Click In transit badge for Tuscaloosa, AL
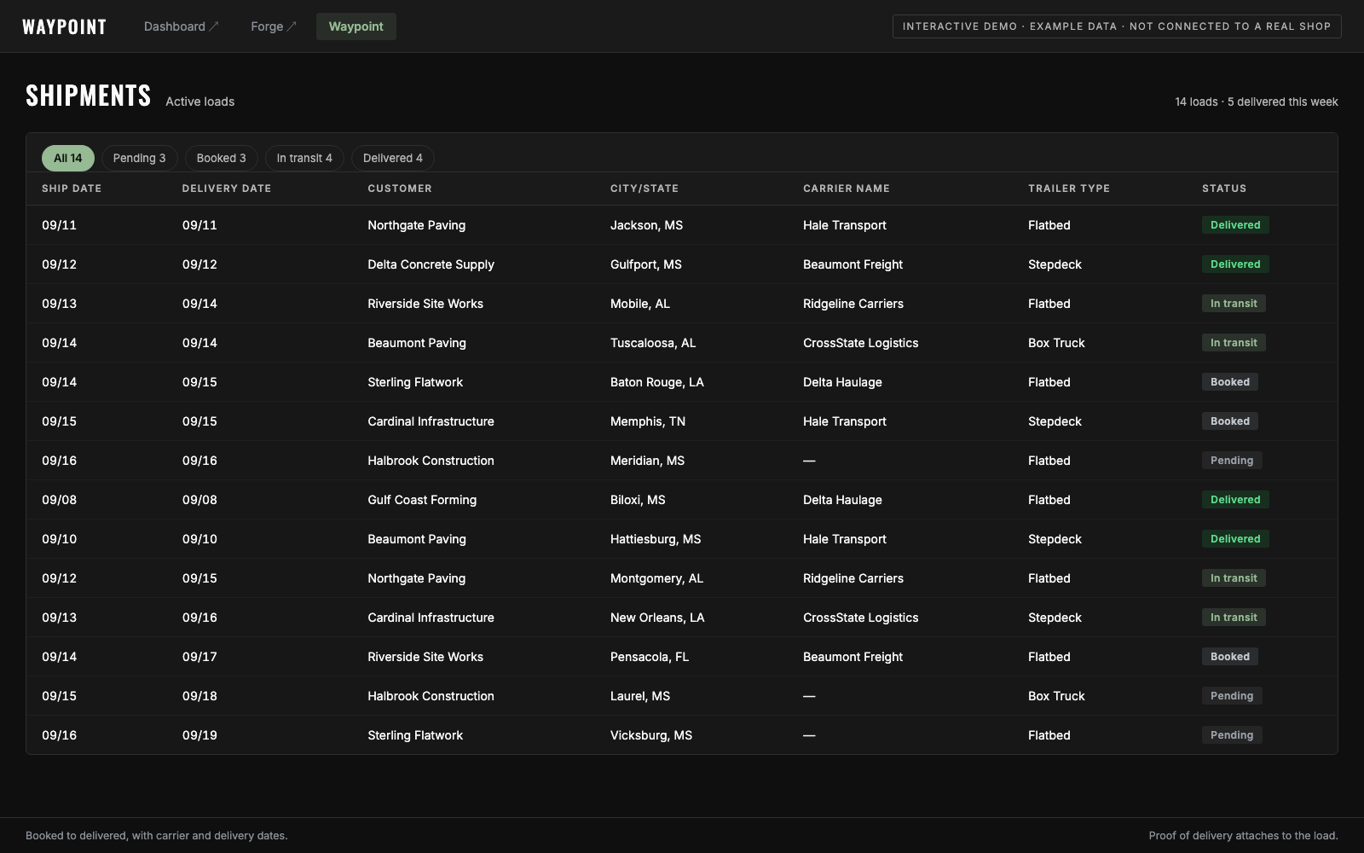The width and height of the screenshot is (1364, 853). coord(1234,343)
